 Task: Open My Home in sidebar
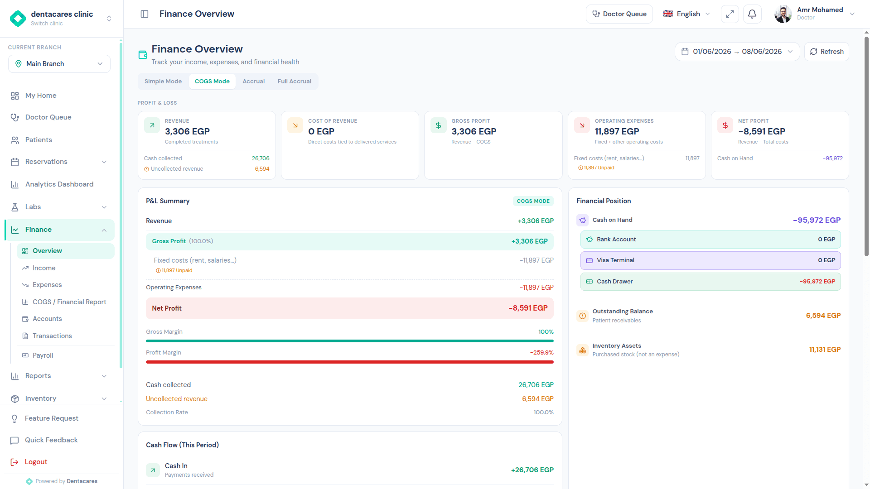click(59, 96)
